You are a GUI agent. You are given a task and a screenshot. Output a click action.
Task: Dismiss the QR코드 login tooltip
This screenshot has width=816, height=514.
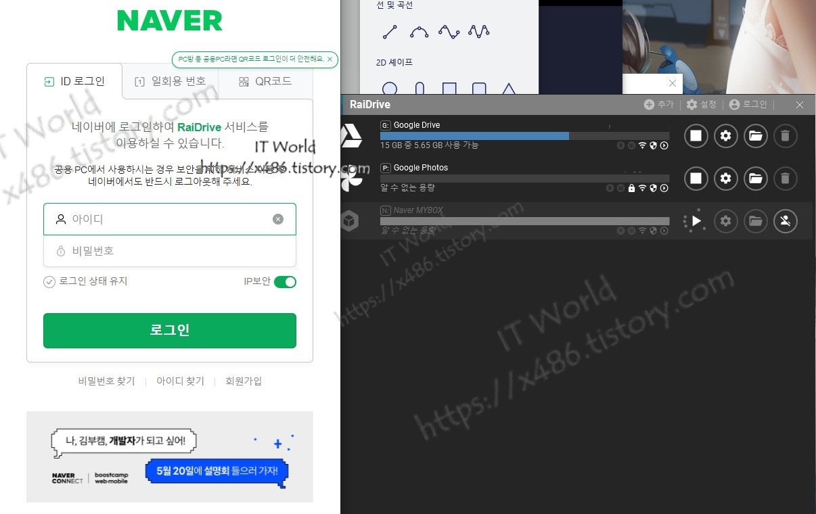[330, 60]
